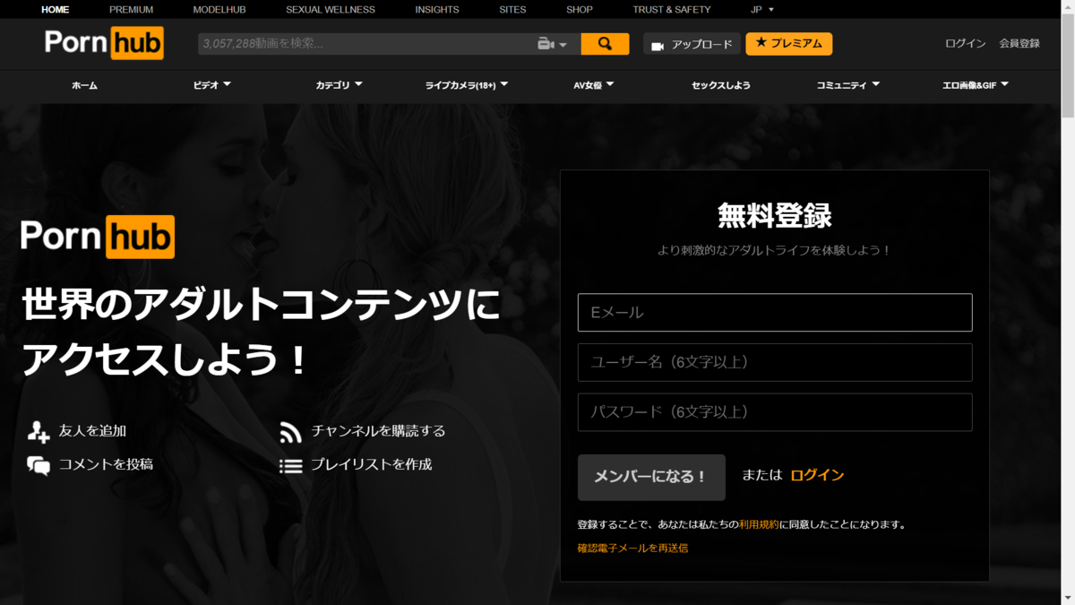1075x605 pixels.
Task: Click the アップロード upload button
Action: (692, 44)
